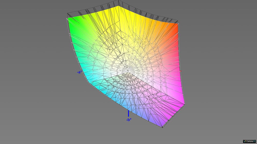The width and height of the screenshot is (257, 144).
Task: Click the Cortona3D logo badge
Action: (249, 141)
